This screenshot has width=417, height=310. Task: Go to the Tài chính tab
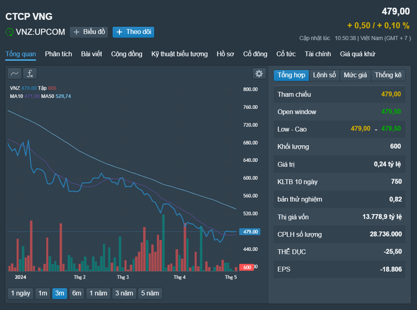coord(318,54)
